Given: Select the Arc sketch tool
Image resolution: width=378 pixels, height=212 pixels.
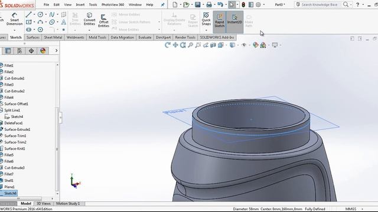Looking at the screenshot, I should point(40,22).
